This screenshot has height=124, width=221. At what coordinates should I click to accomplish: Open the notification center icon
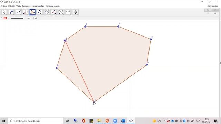216,121
